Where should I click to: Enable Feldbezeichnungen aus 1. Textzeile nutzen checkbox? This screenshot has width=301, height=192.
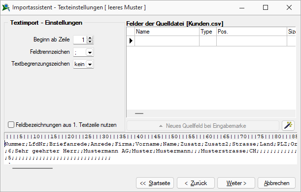(x=11, y=125)
